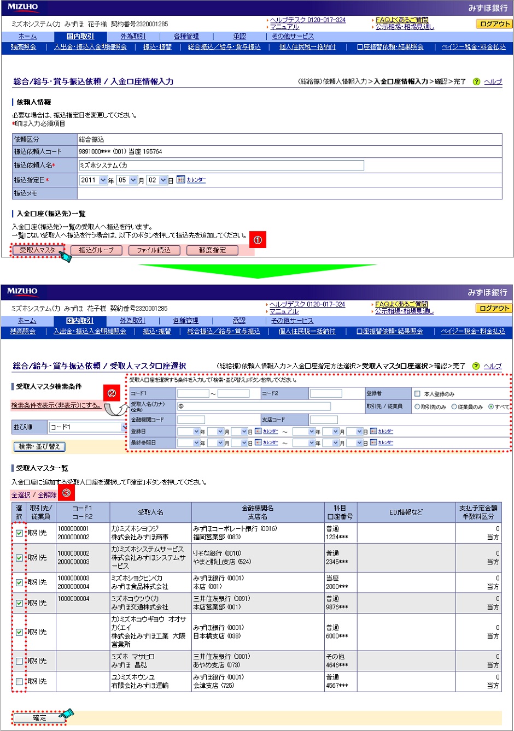Open the 振込指定日 year dropdown showing 2011

tap(94, 180)
